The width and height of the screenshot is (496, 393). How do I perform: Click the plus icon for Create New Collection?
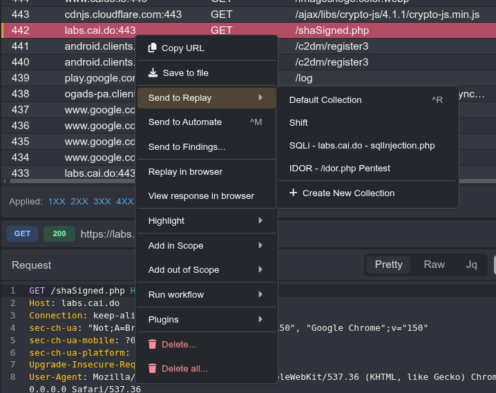tap(293, 193)
